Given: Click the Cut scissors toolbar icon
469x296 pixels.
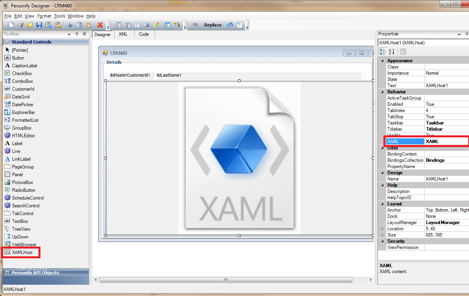Looking at the screenshot, I should [x=70, y=25].
